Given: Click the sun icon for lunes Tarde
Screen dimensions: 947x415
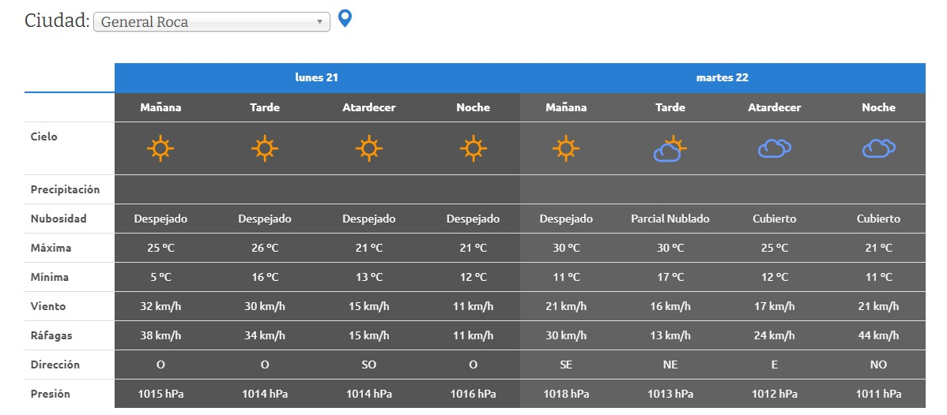Looking at the screenshot, I should pos(265,148).
